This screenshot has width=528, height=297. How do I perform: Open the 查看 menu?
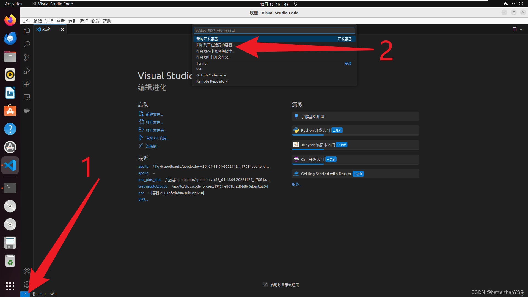[61, 21]
